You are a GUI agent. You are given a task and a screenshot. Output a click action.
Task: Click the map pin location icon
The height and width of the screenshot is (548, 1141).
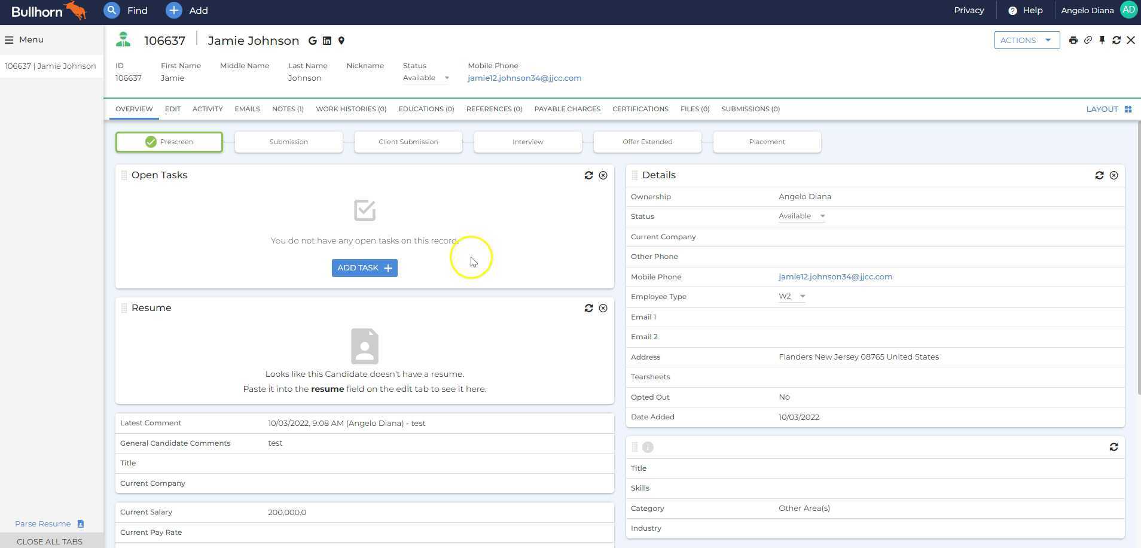341,41
